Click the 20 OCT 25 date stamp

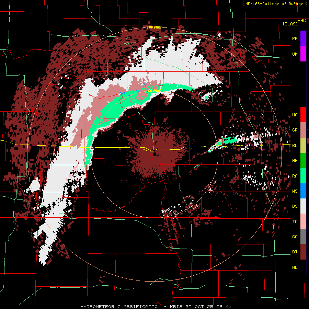[199, 307]
